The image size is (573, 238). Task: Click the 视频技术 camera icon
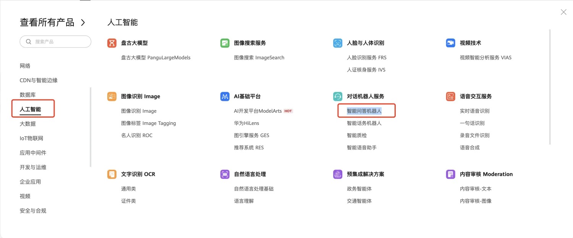pyautogui.click(x=450, y=43)
